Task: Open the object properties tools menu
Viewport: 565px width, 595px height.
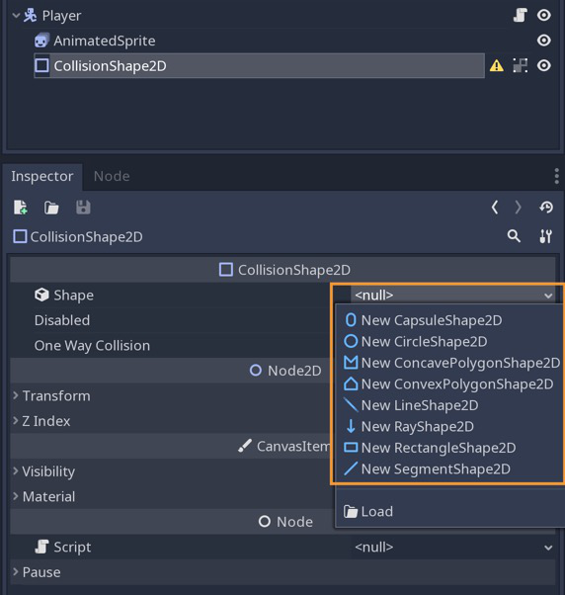Action: [545, 236]
